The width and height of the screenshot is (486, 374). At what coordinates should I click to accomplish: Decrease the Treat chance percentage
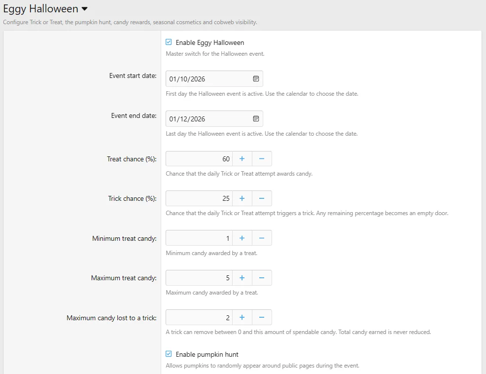(x=262, y=158)
